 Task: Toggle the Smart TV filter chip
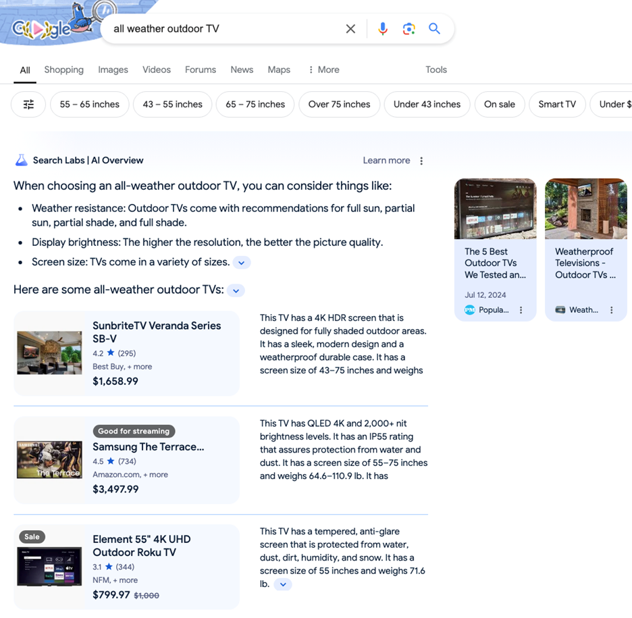tap(556, 105)
